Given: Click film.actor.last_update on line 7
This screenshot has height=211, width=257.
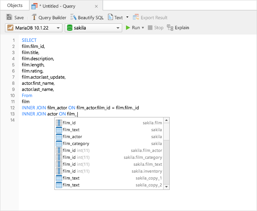Looking at the screenshot, I should pos(44,77).
